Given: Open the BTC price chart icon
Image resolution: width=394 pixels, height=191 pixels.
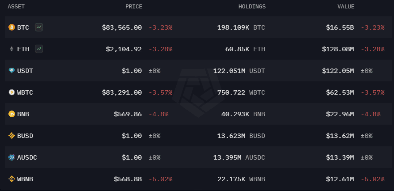Looking at the screenshot, I should 39,27.
